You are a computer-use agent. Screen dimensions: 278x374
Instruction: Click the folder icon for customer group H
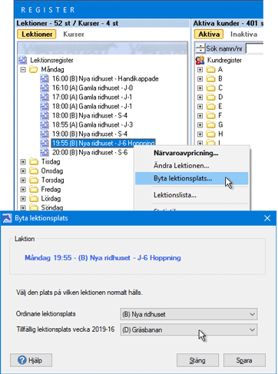(x=210, y=134)
